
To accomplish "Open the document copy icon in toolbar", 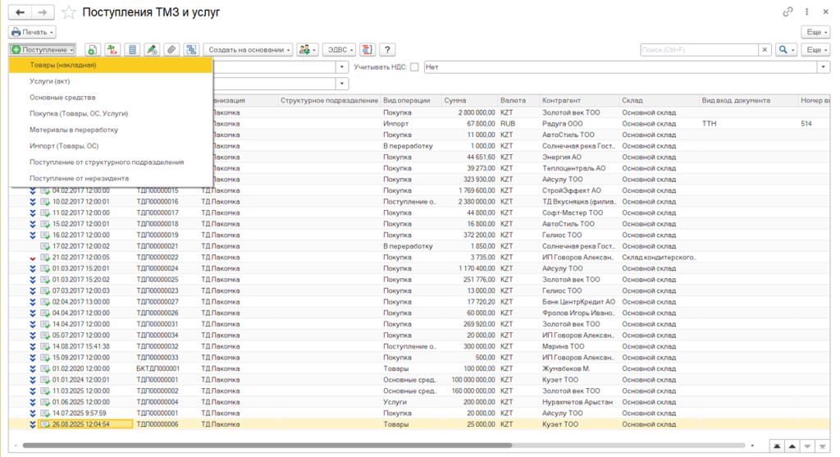I will (x=91, y=50).
